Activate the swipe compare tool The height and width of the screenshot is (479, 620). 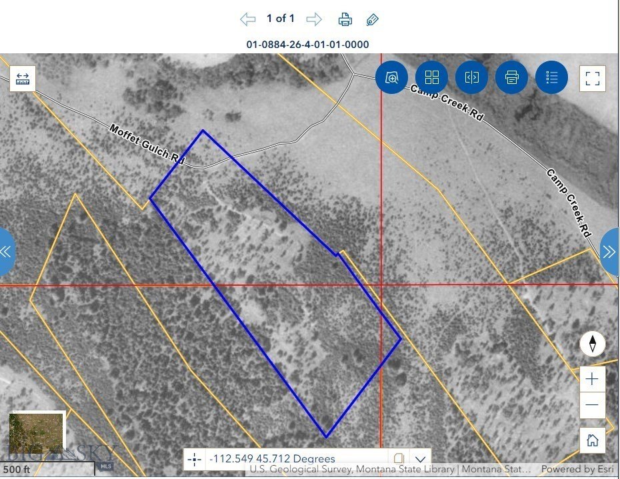coord(472,77)
